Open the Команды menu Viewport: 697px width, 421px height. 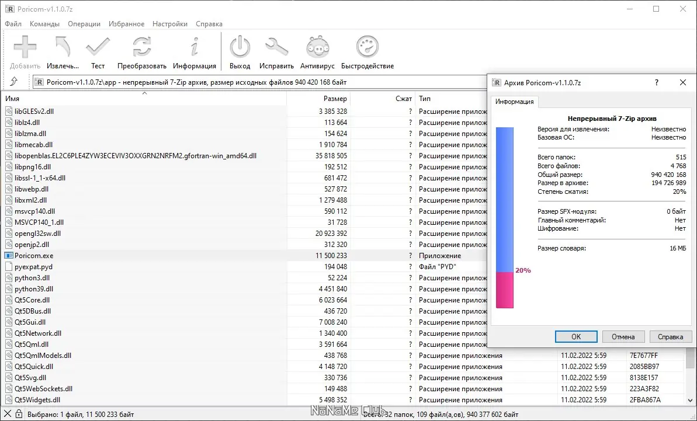pyautogui.click(x=44, y=24)
